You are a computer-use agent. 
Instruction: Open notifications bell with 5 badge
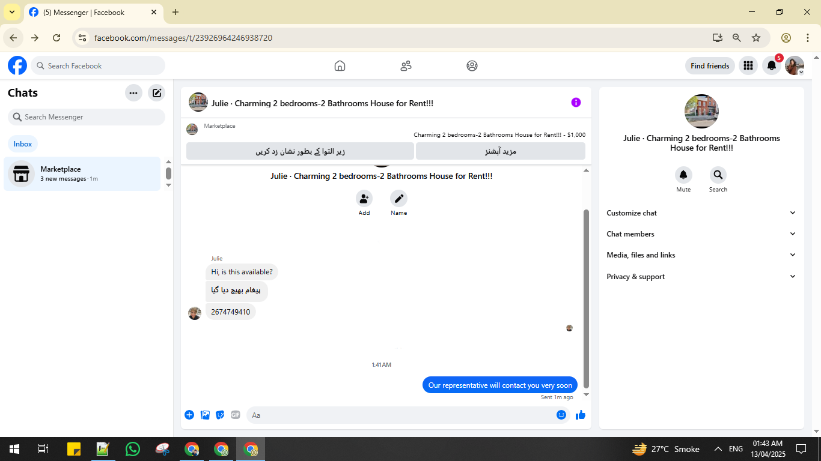click(x=772, y=65)
